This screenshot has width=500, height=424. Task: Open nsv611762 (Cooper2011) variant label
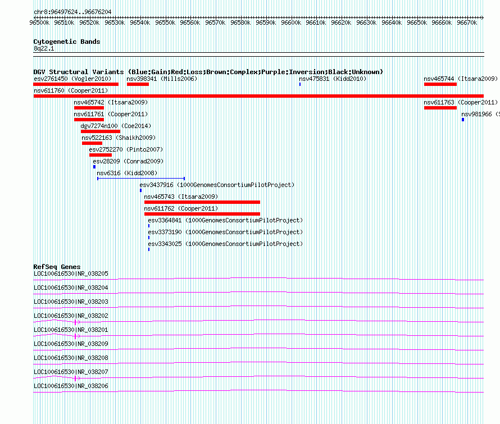click(x=181, y=208)
